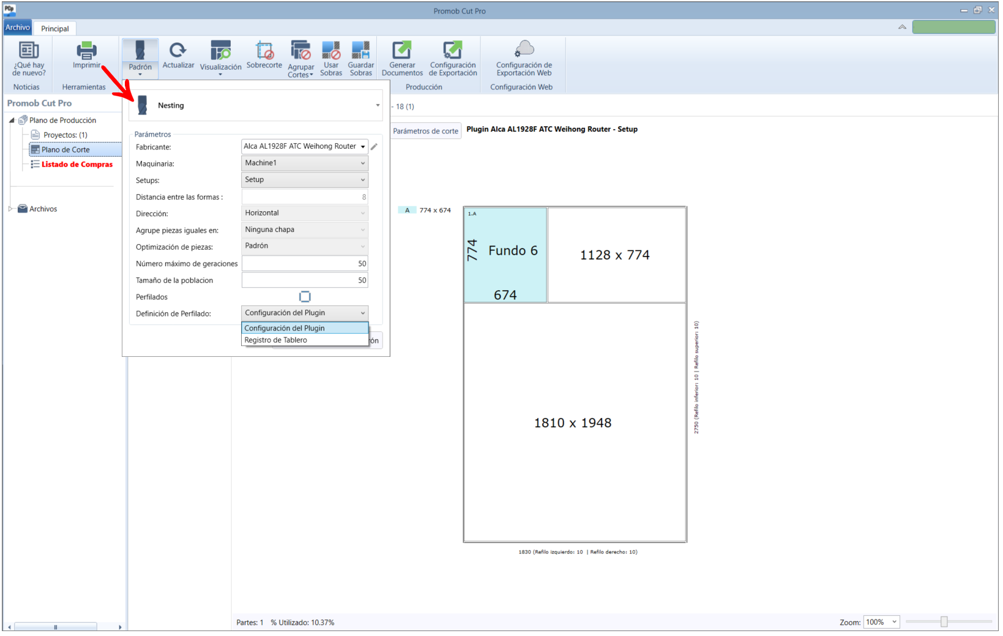
Task: Adjust the Zoom slider handle
Action: click(x=944, y=622)
